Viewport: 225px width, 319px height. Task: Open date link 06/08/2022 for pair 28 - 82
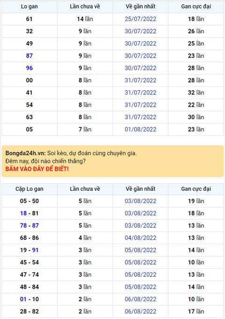click(141, 312)
